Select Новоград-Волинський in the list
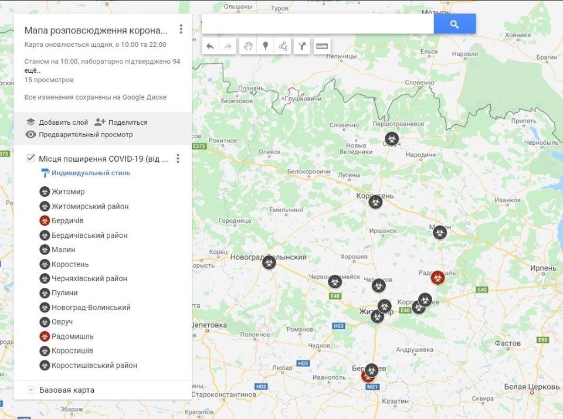 coord(91,308)
